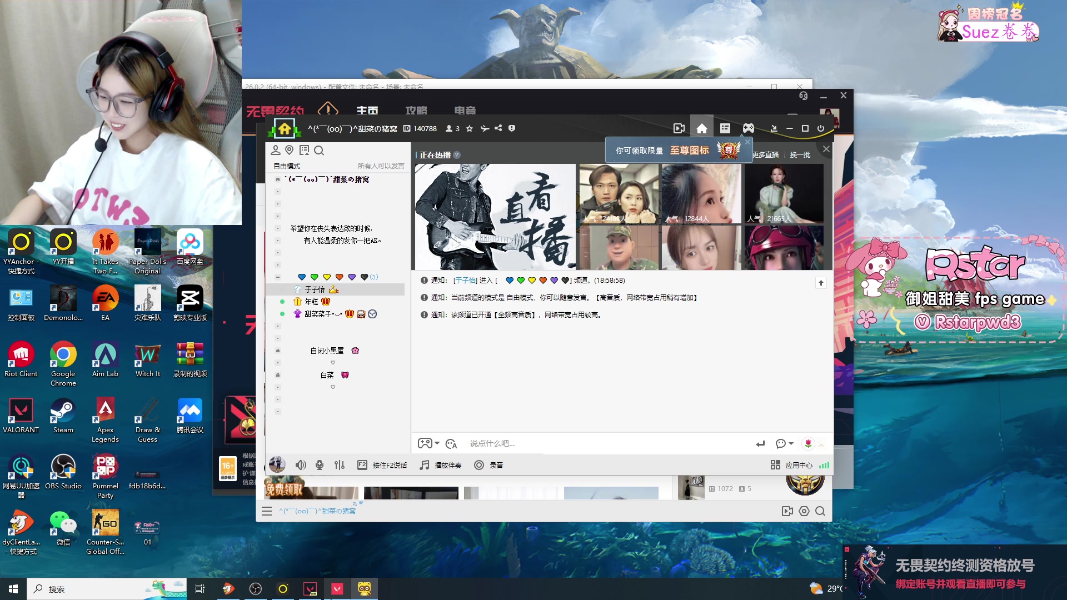Click the location pin icon in sidebar
The height and width of the screenshot is (600, 1067).
289,150
